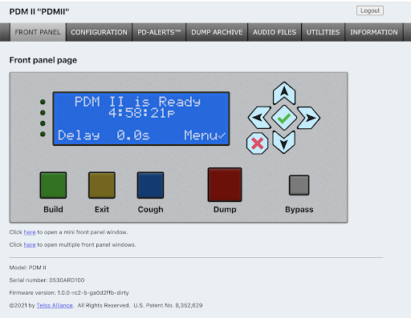Click the up arrow navigation button
Viewport: 411px width, 318px height.
coord(284,93)
